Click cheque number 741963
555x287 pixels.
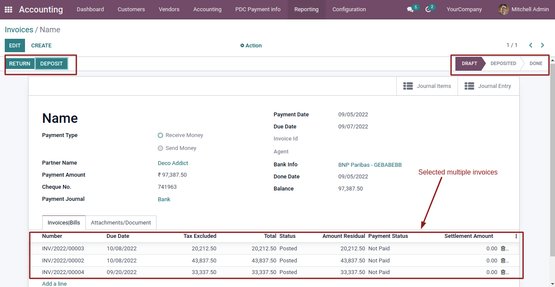[x=167, y=187]
